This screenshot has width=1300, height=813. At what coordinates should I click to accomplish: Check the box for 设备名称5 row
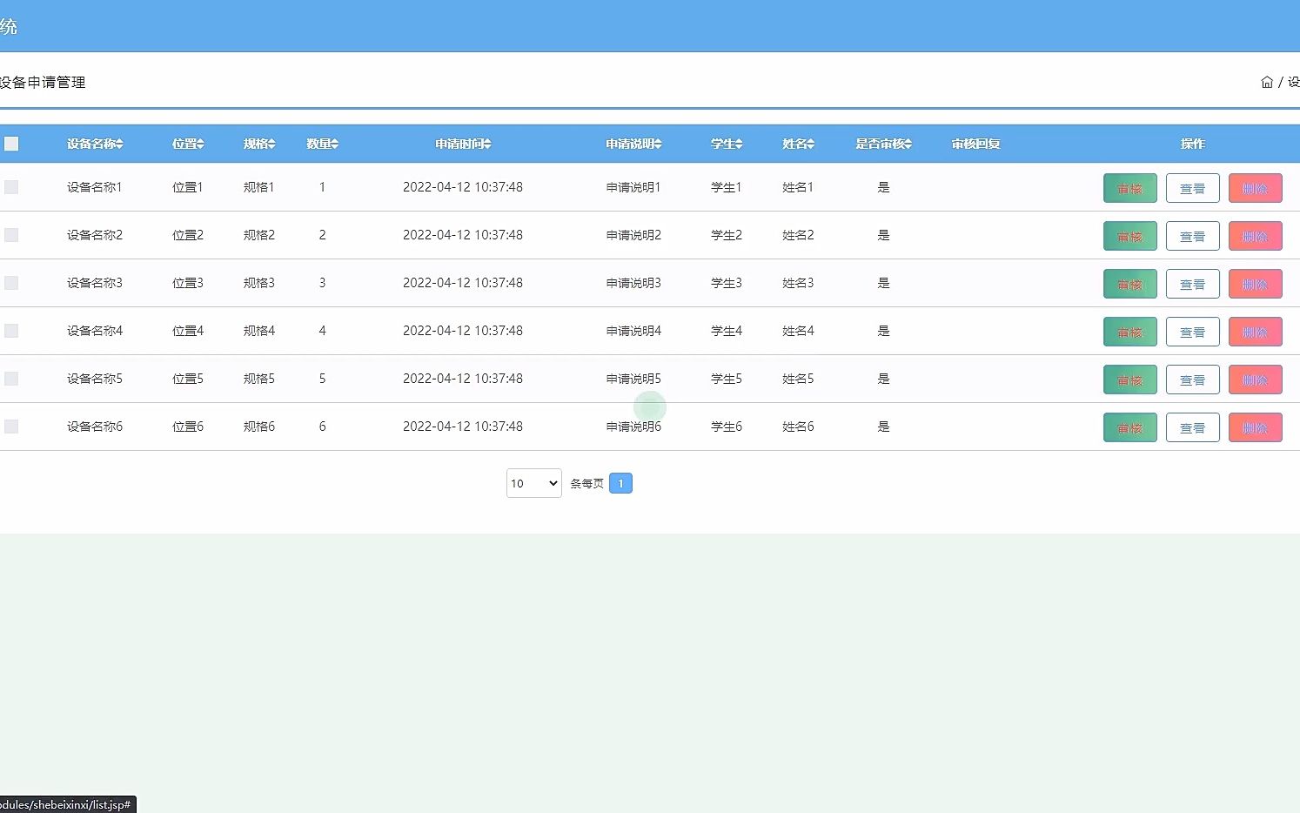[x=11, y=379]
